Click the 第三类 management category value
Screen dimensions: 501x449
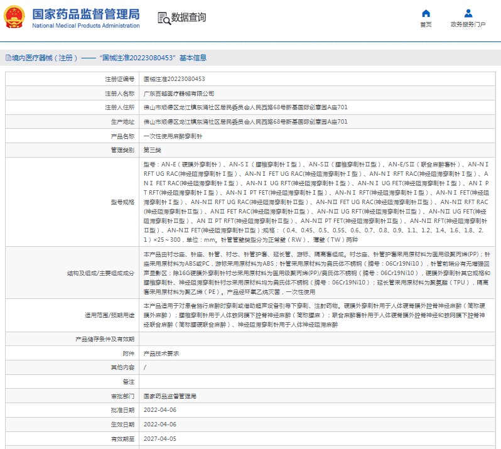click(x=153, y=150)
